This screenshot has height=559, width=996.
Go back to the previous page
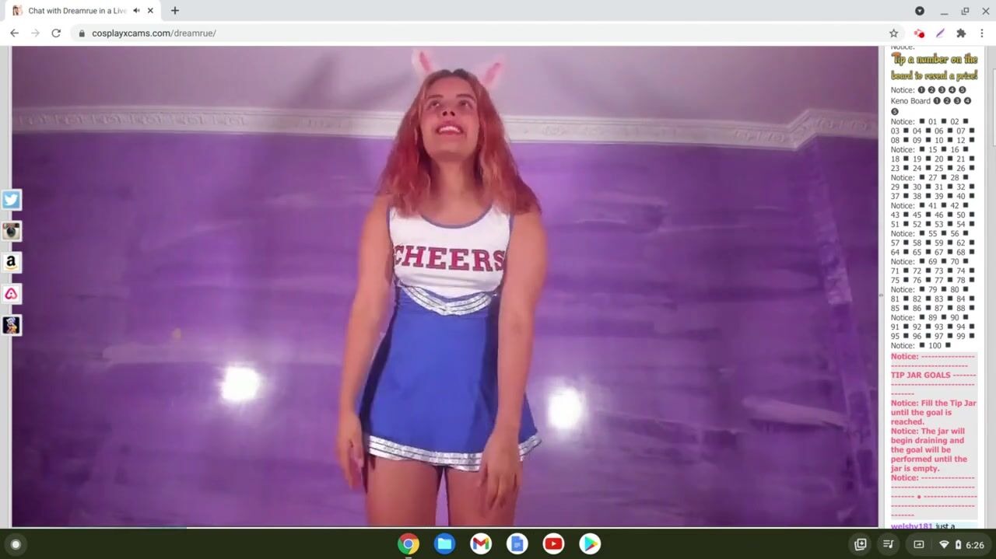coord(14,33)
